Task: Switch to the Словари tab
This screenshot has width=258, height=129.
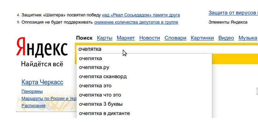Action: click(175, 38)
